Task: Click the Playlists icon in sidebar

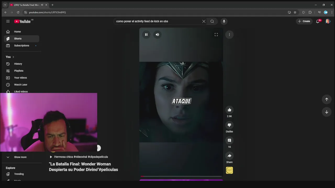Action: click(8, 71)
